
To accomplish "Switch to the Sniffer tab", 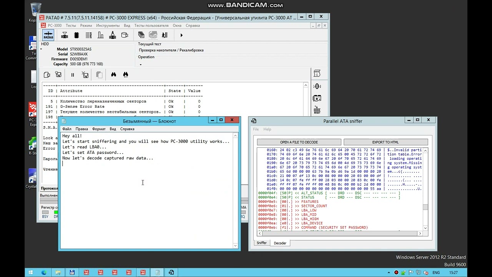I will coord(262,243).
